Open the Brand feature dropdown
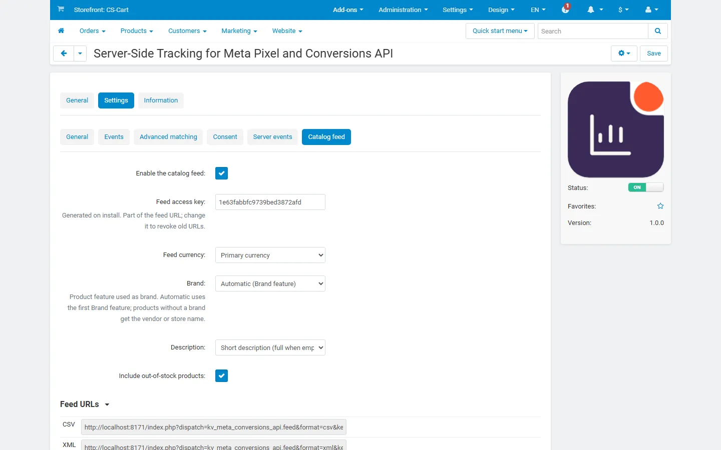The image size is (721, 450). point(270,283)
